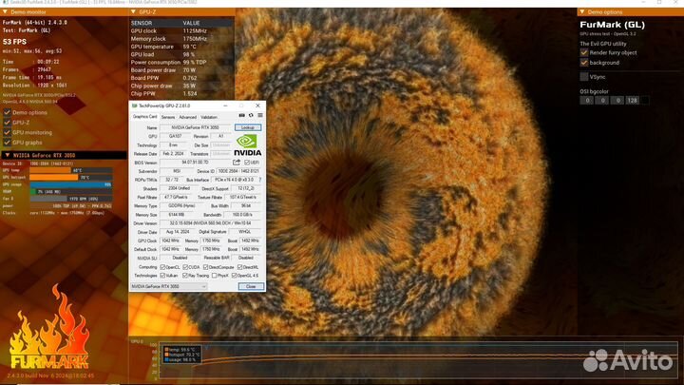
Task: Toggle the OpenCL checkbox
Action: click(x=162, y=267)
